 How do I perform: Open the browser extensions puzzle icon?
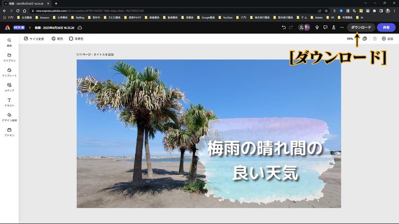(x=375, y=11)
